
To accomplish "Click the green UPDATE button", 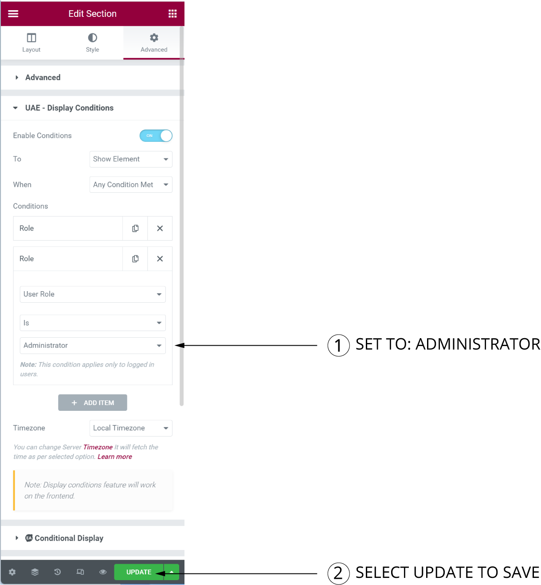I will pyautogui.click(x=139, y=572).
